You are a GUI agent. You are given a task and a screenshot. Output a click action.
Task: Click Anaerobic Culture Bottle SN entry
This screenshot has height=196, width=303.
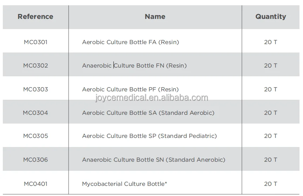click(153, 160)
